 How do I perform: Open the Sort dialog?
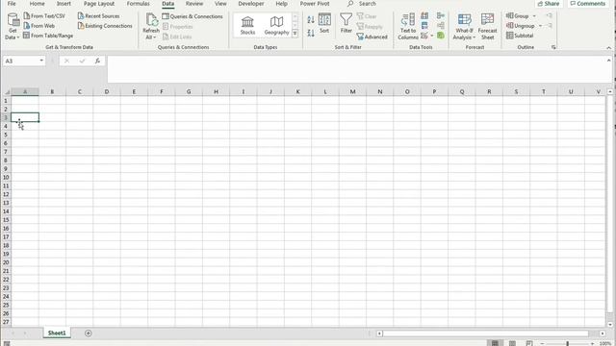(324, 23)
